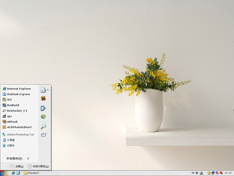Launch Outlook Express from the Start menu
Viewport: 234px width, 176px height.
click(19, 94)
